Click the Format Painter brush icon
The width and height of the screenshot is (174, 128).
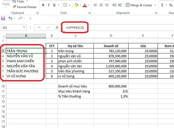14,7
